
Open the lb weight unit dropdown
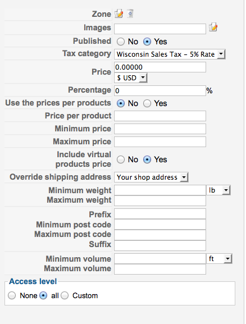[x=218, y=190]
